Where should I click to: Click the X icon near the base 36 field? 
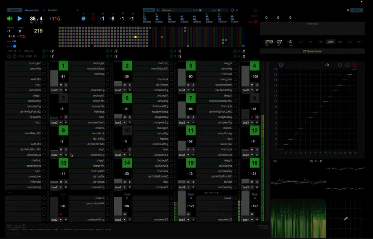pos(238,10)
